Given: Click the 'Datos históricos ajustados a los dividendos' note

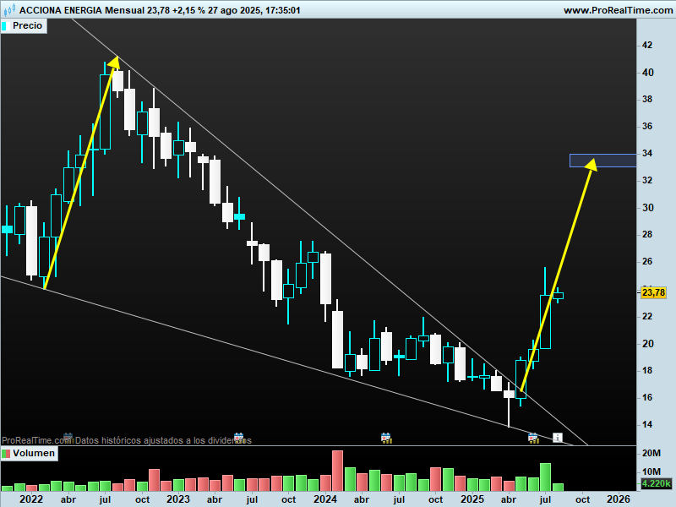Looking at the screenshot, I should click(163, 440).
